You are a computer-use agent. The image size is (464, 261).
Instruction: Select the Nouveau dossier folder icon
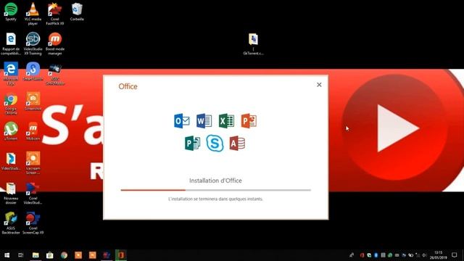coord(11,194)
